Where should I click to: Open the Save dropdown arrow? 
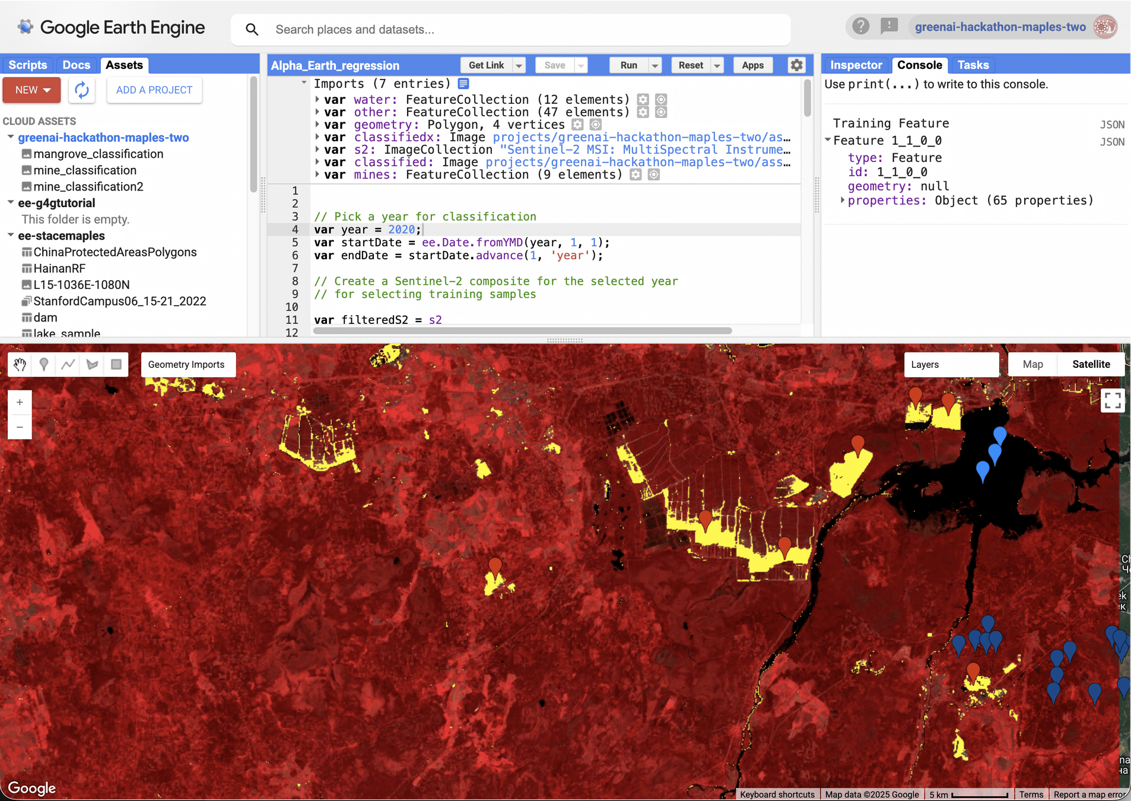(582, 65)
